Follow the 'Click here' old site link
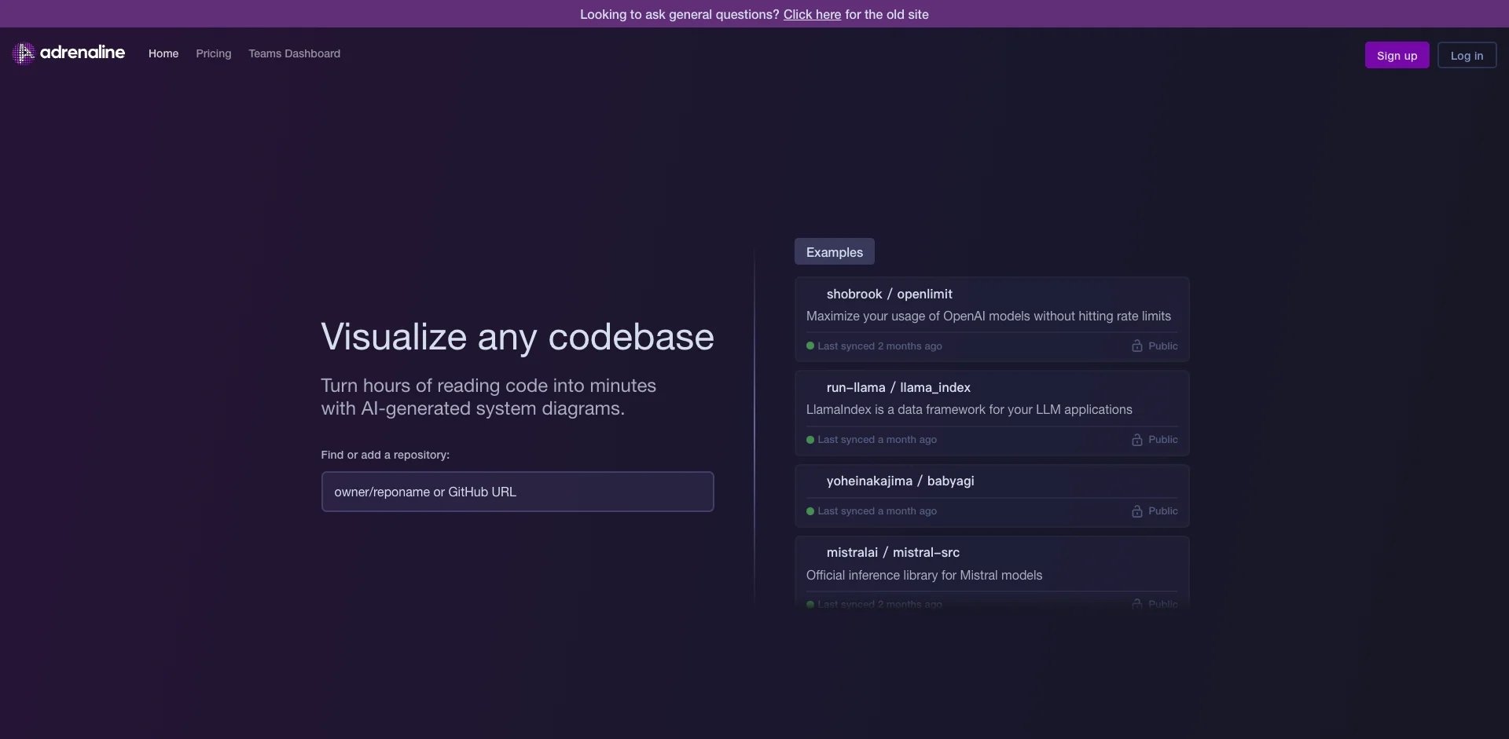This screenshot has height=739, width=1509. click(x=812, y=14)
